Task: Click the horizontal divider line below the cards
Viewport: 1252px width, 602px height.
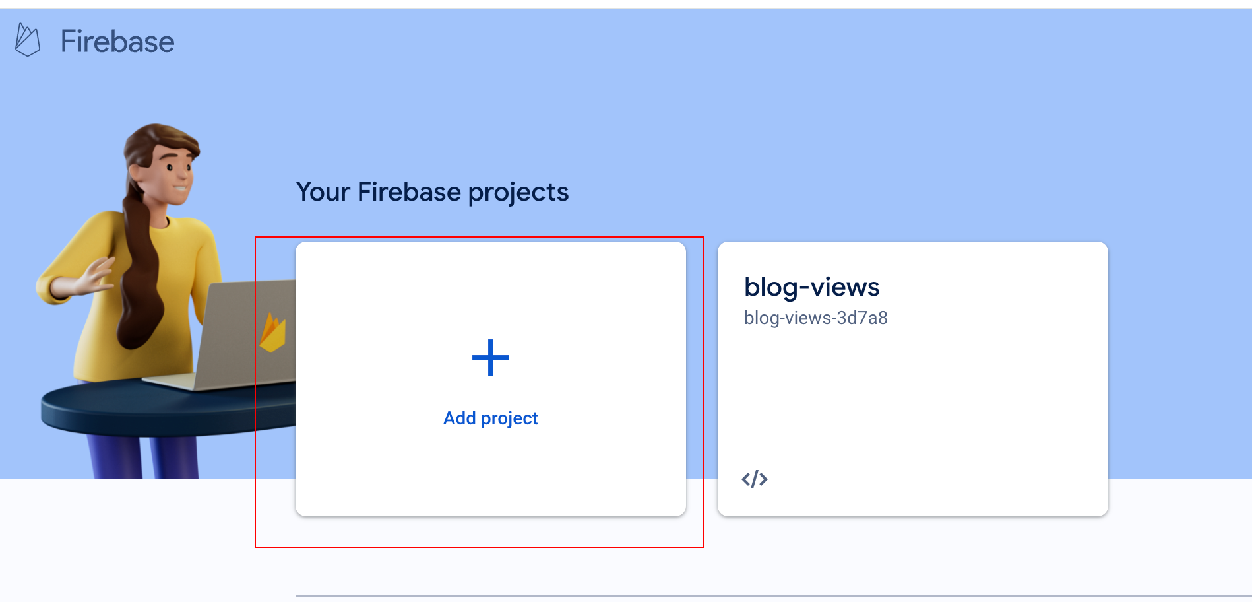Action: click(x=726, y=595)
